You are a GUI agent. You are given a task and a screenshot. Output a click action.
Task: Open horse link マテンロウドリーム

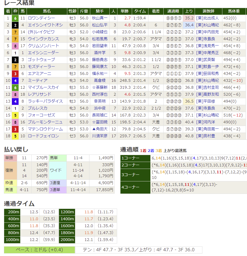(45, 129)
